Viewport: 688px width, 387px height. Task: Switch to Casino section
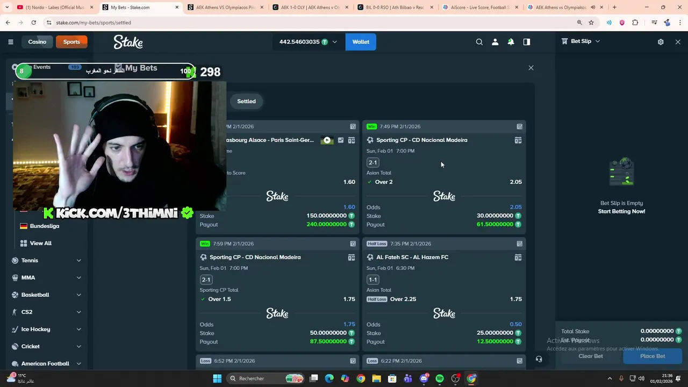click(37, 42)
